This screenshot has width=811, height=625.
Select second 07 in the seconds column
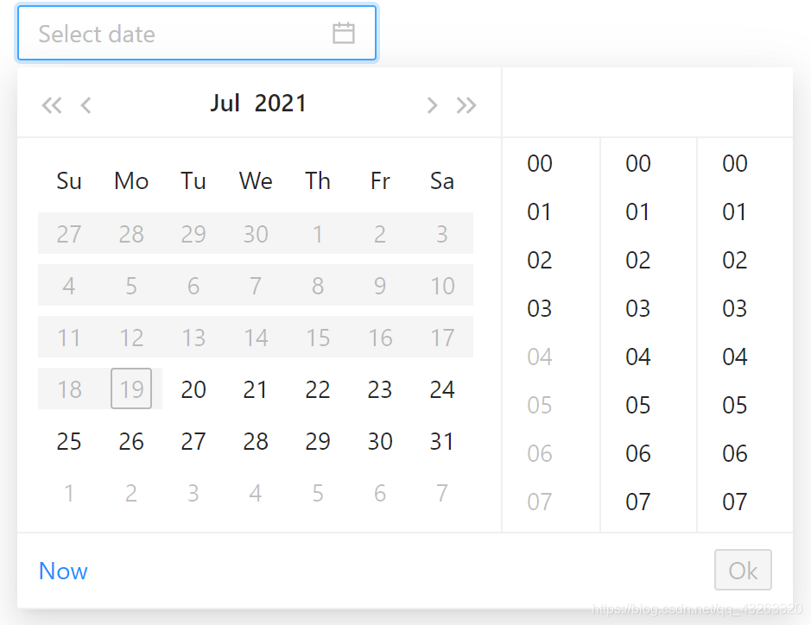(733, 502)
